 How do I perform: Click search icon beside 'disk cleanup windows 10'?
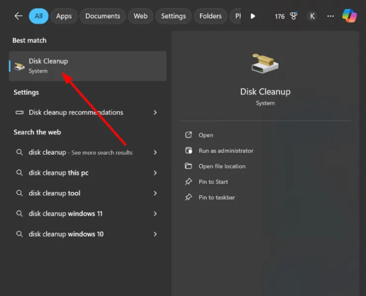coord(19,234)
